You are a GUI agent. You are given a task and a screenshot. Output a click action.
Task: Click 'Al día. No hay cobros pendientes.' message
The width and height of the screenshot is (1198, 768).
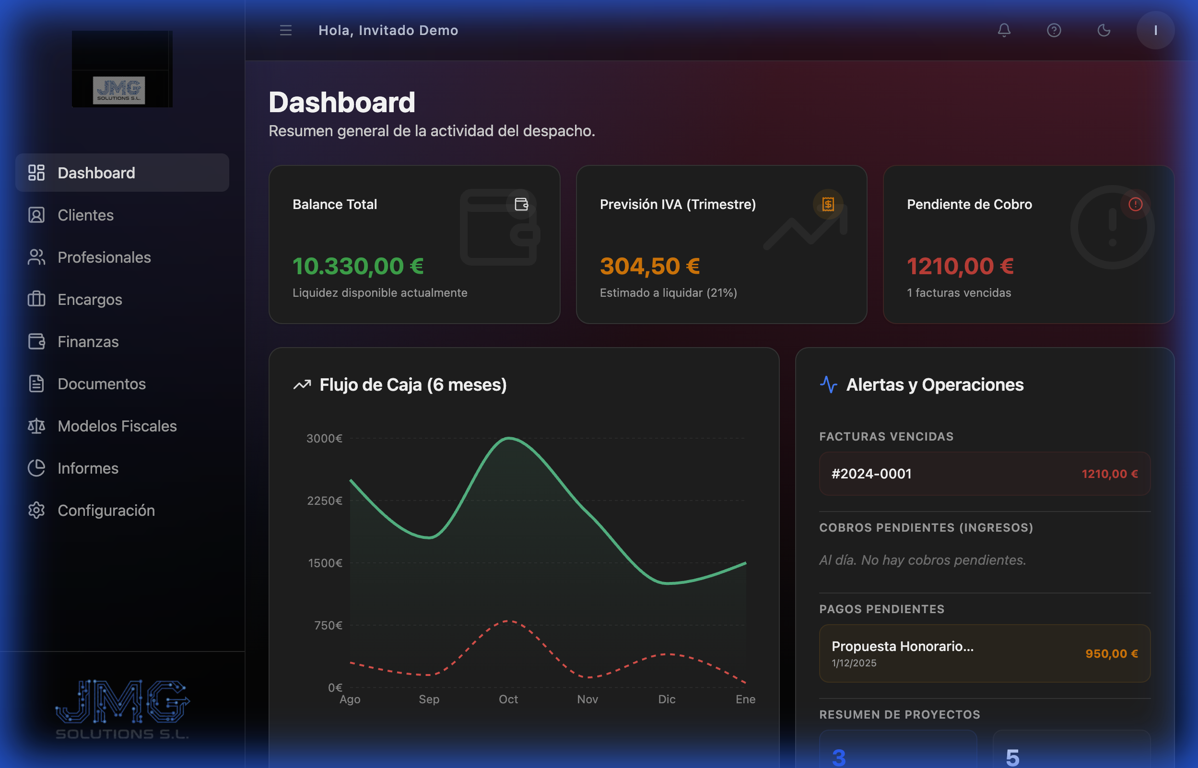923,560
